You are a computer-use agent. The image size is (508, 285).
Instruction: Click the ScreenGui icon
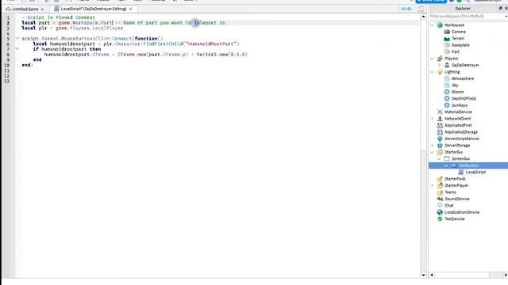click(x=447, y=158)
